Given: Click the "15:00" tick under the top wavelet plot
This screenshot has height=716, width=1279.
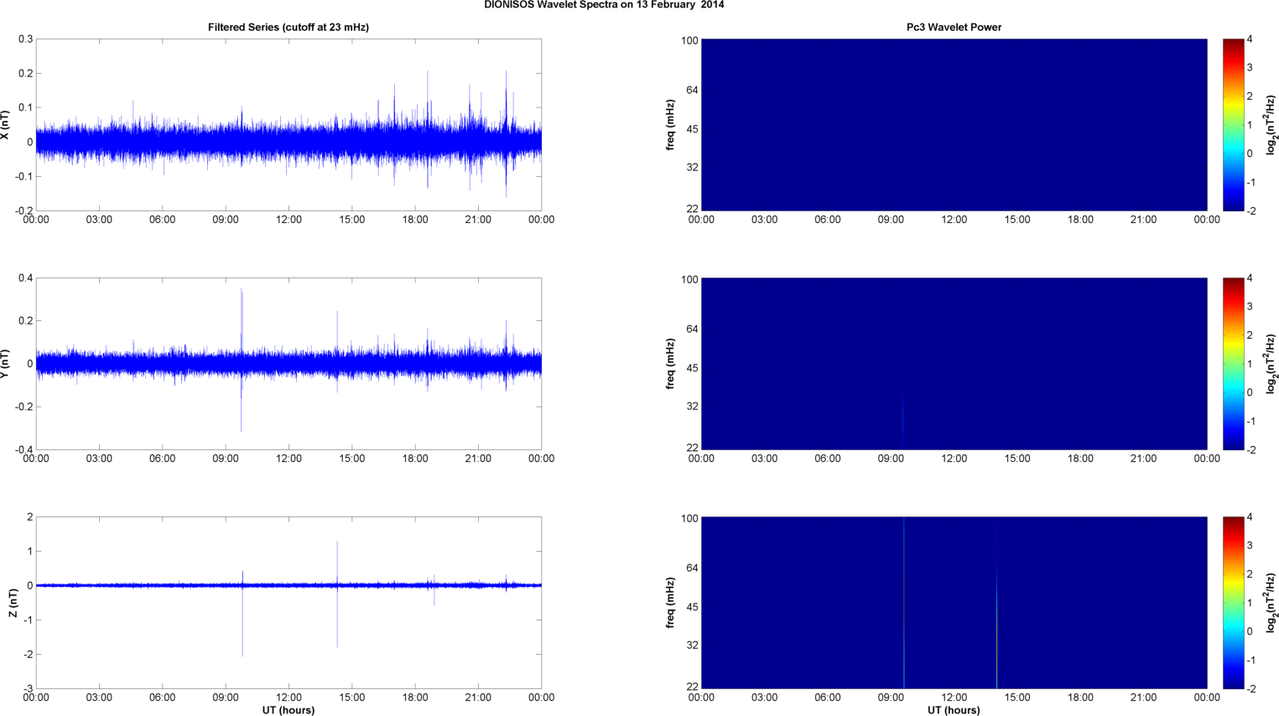Looking at the screenshot, I should 1017,220.
